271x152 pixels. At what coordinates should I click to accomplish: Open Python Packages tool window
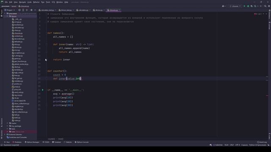click(32, 142)
